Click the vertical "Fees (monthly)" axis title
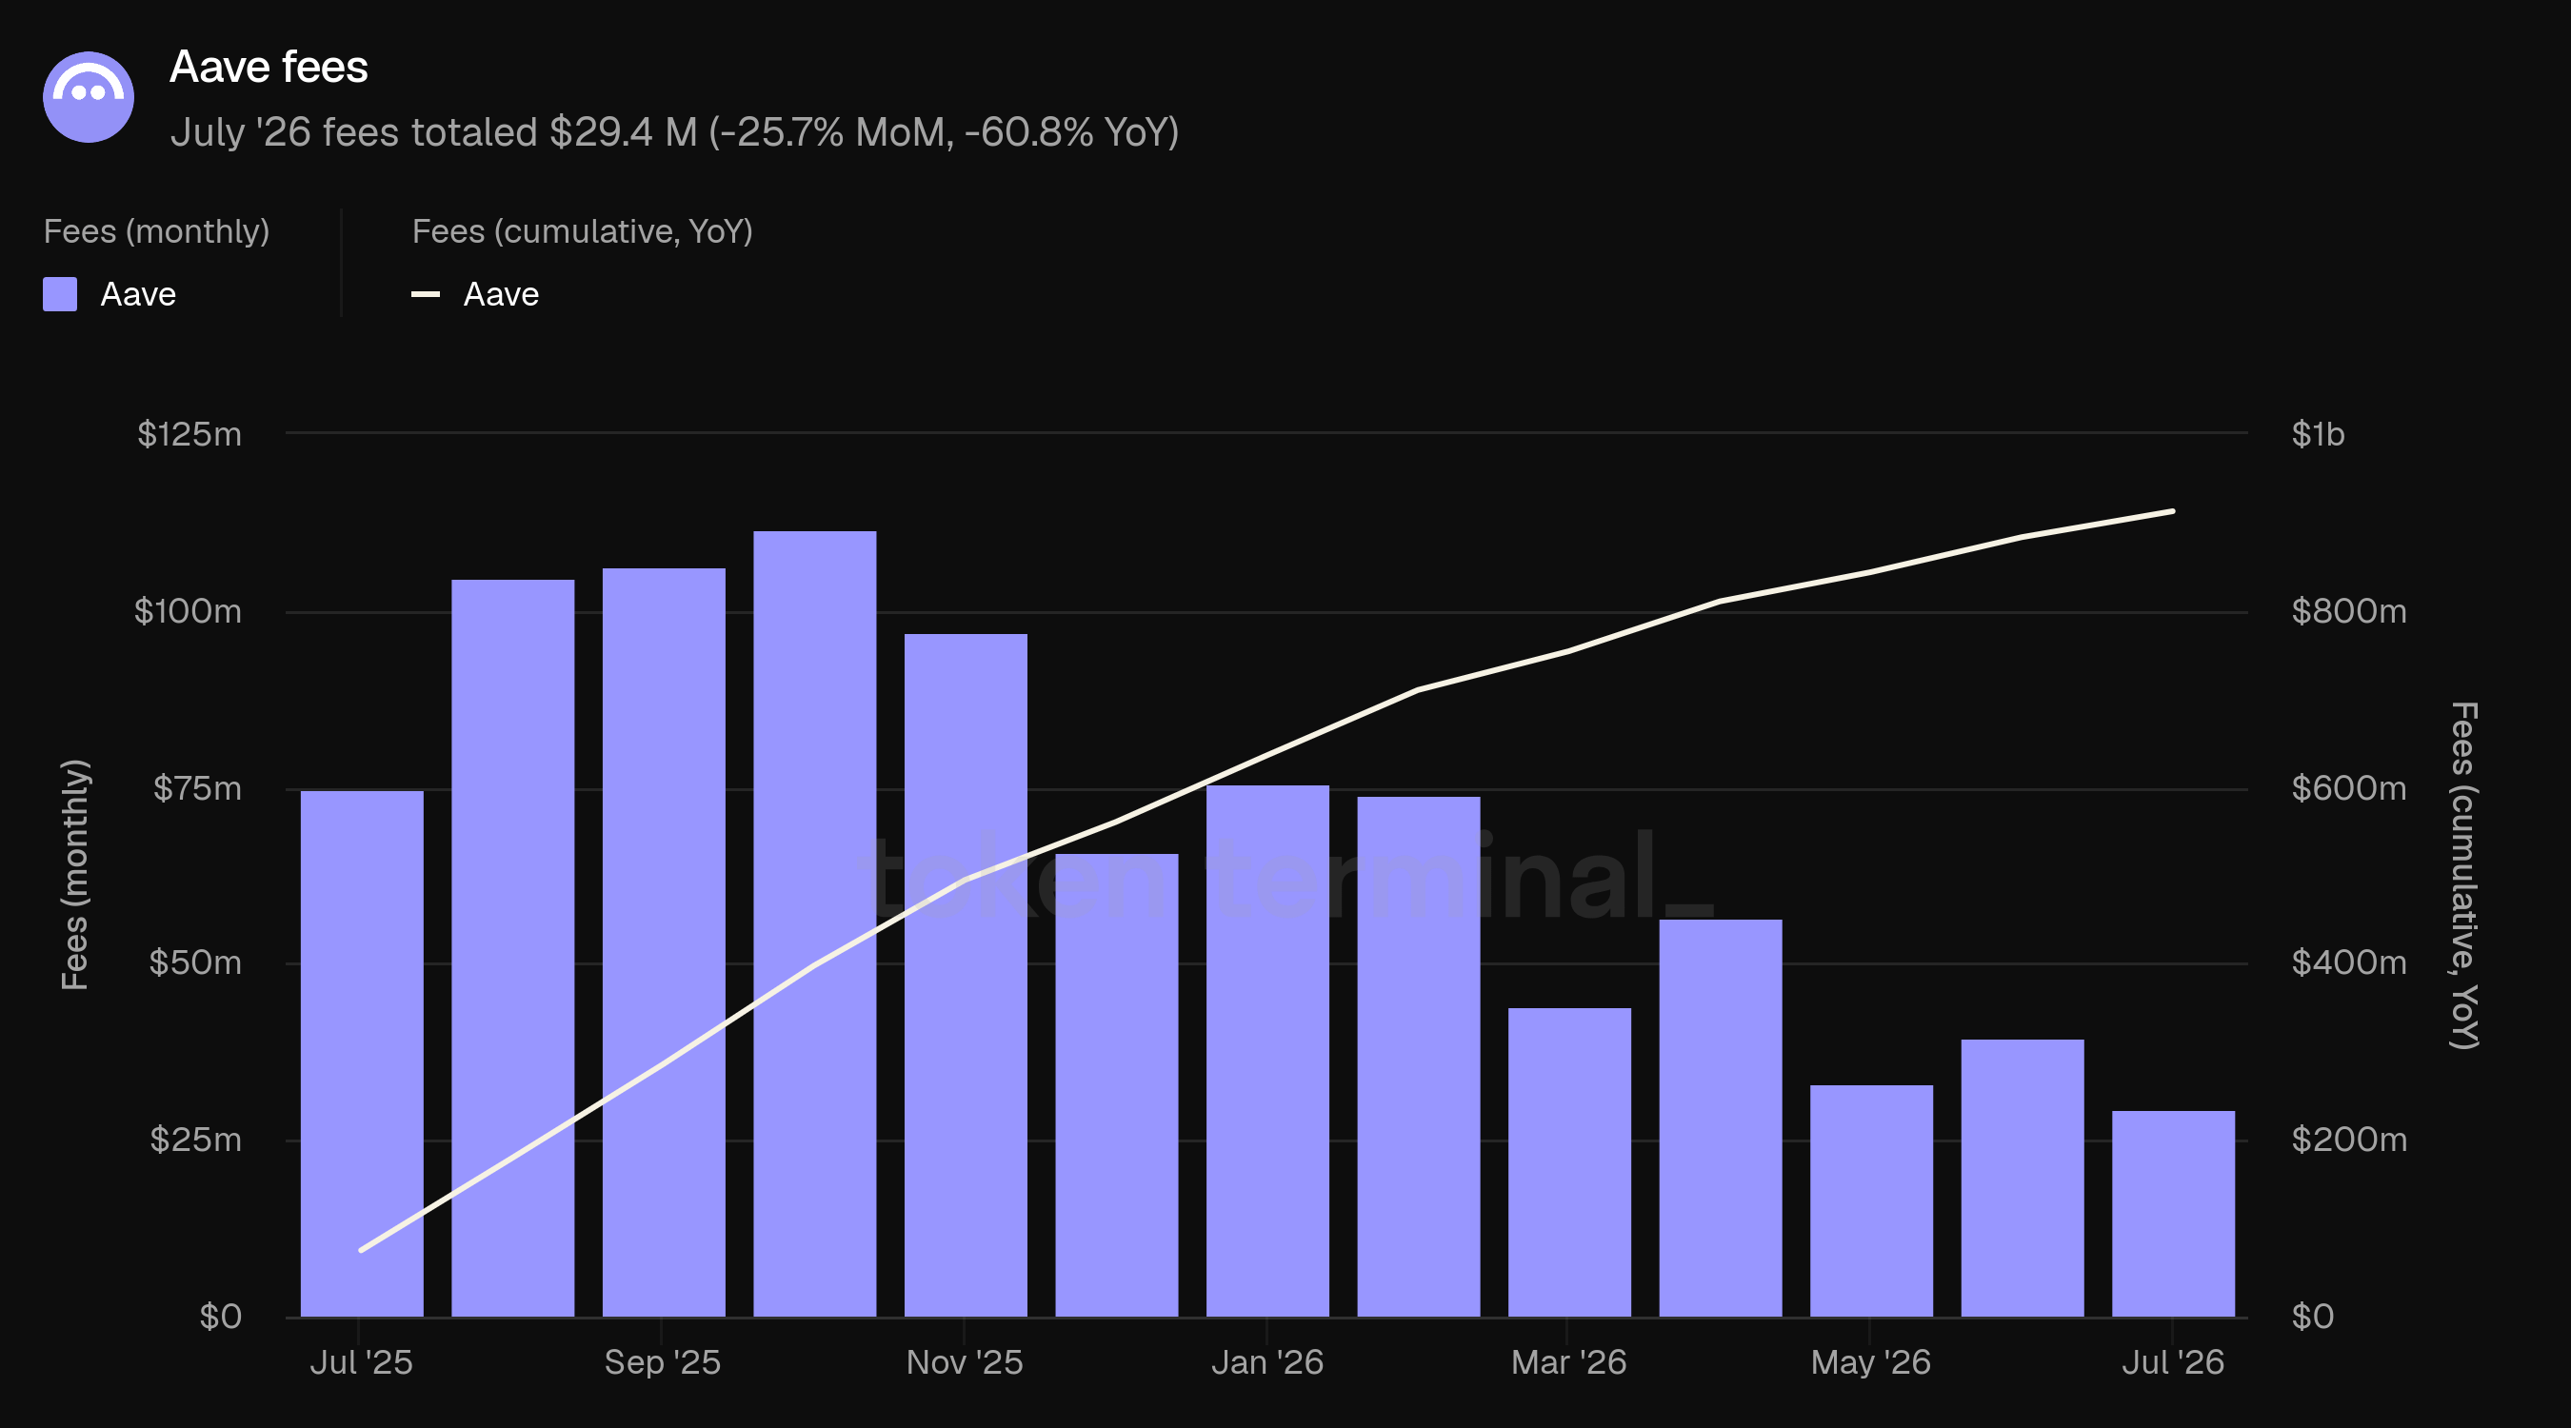The width and height of the screenshot is (2571, 1428). (76, 874)
